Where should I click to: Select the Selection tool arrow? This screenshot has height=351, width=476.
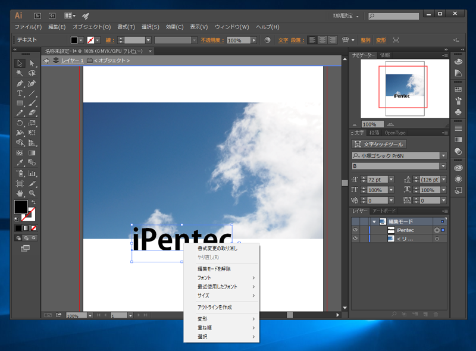20,63
